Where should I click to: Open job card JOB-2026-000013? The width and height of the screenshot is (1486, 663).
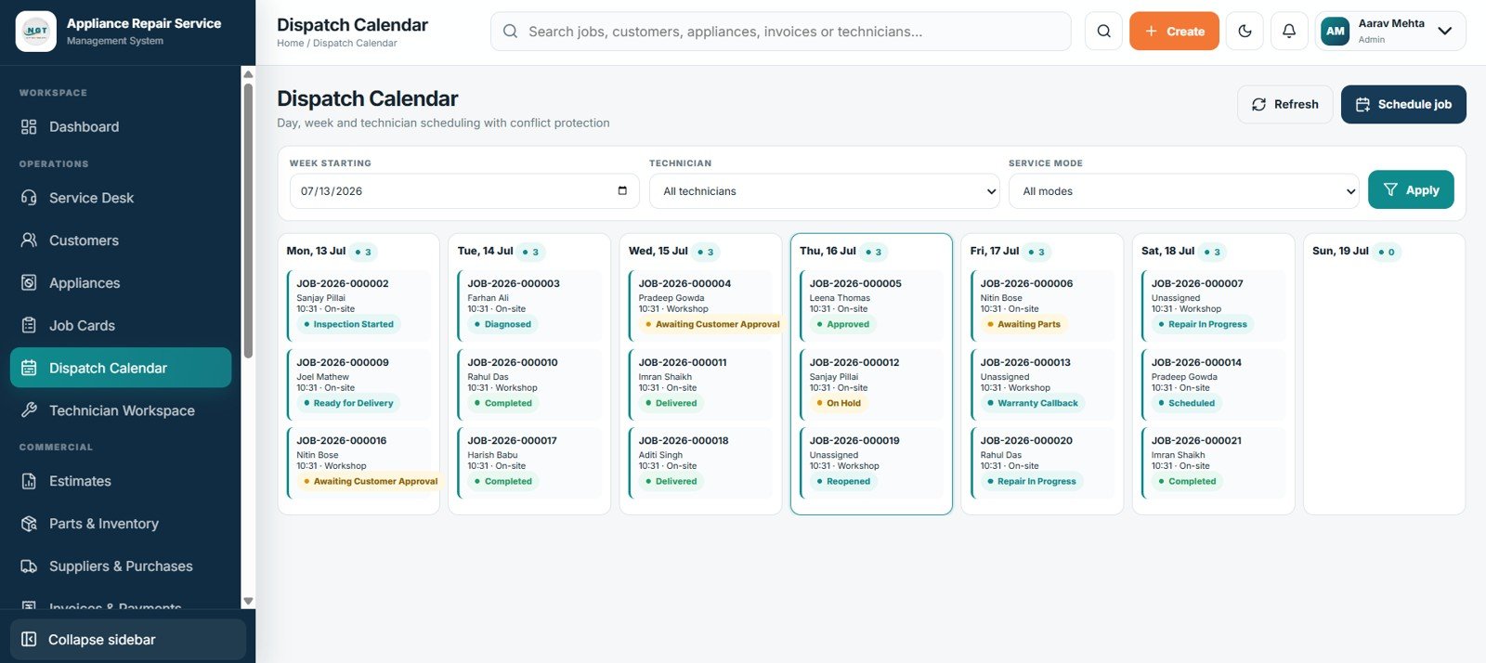coord(1042,383)
